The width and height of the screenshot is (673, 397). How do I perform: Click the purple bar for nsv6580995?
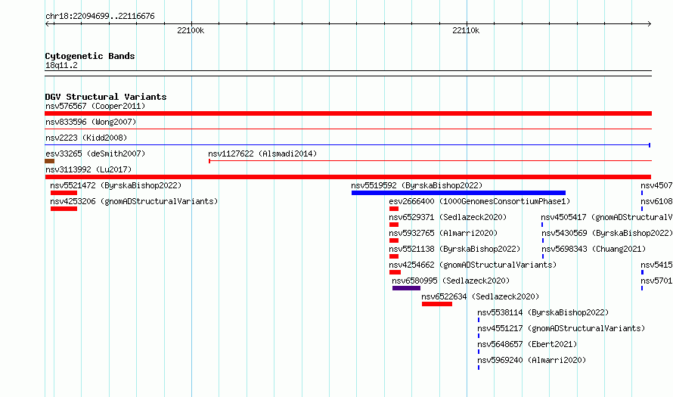(407, 288)
